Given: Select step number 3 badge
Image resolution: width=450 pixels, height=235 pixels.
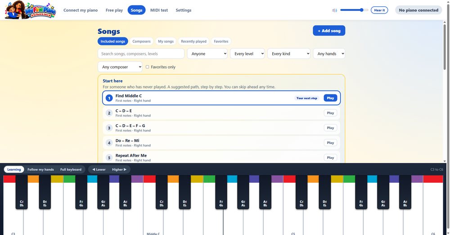Looking at the screenshot, I should pos(109,128).
